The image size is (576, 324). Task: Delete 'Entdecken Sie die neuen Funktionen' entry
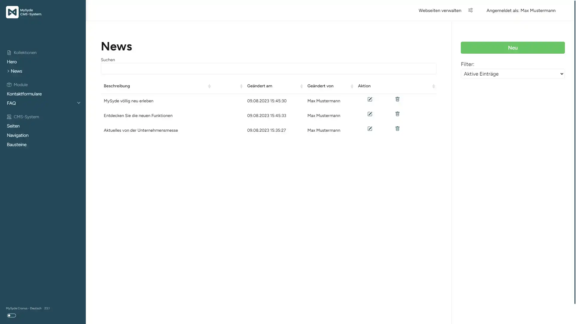point(397,114)
